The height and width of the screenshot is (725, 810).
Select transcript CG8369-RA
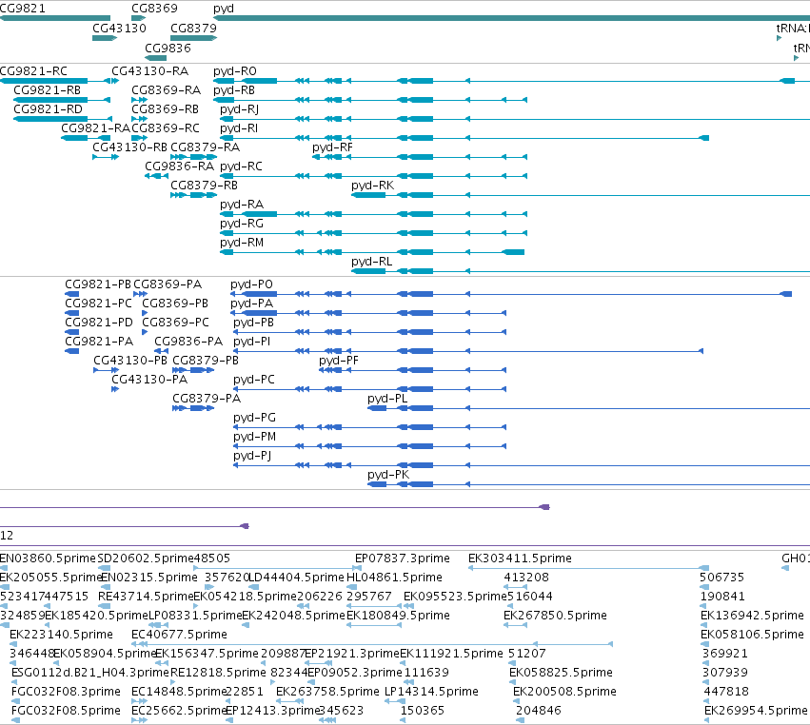coord(166,89)
